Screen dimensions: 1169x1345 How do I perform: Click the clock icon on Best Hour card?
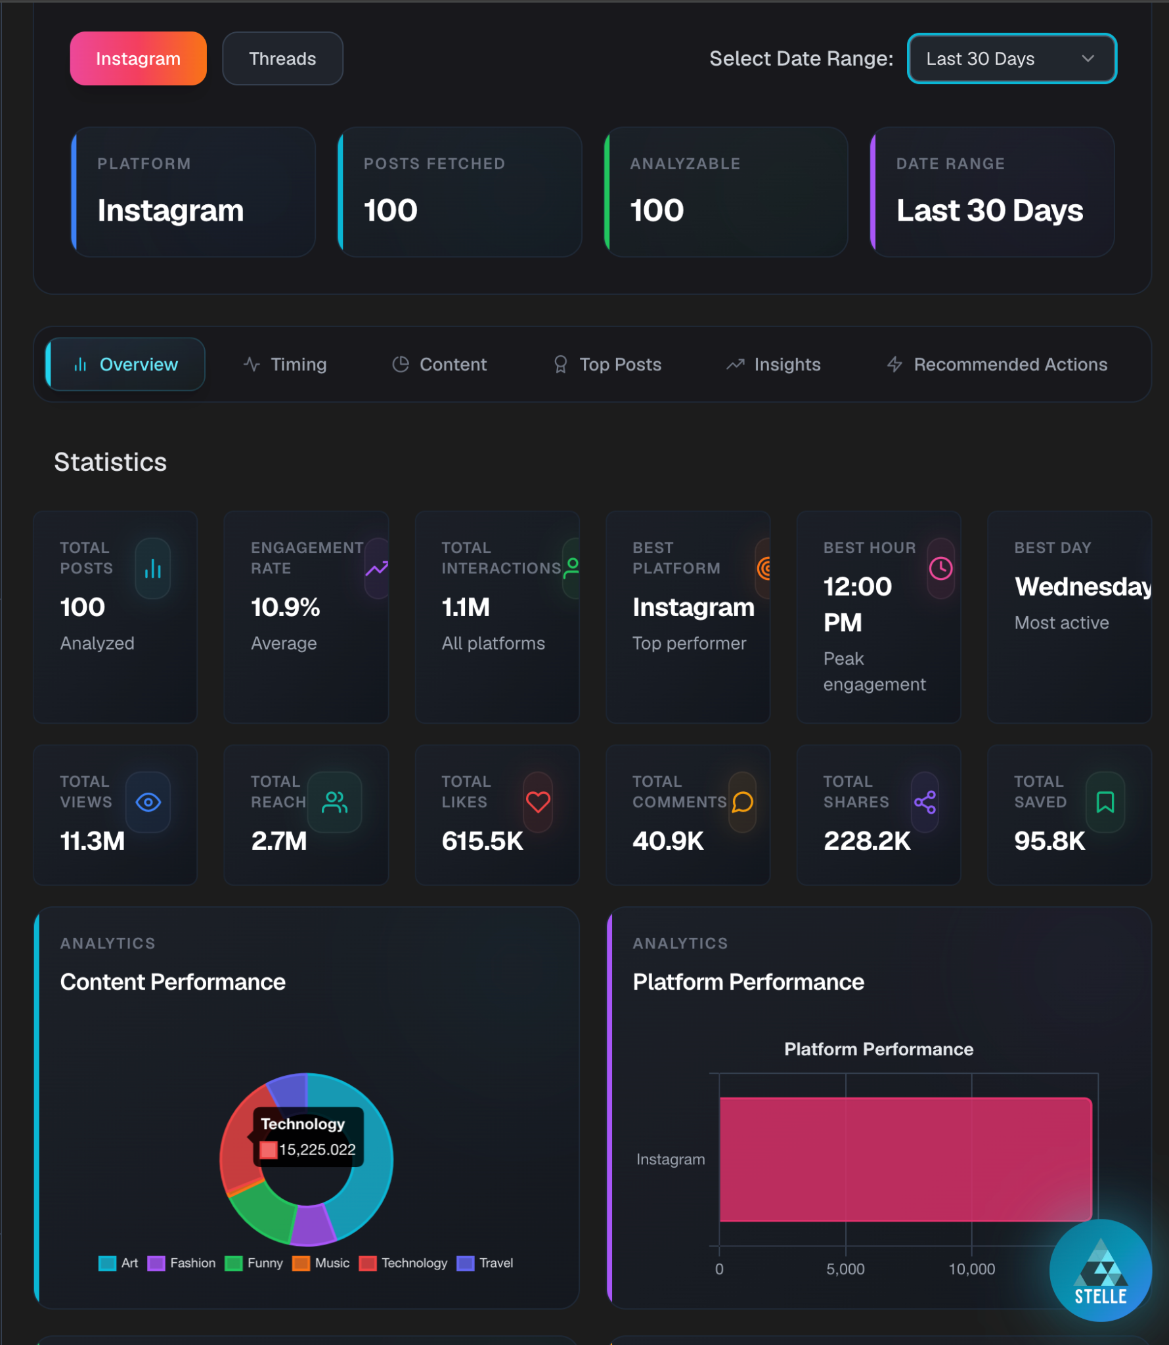click(941, 569)
